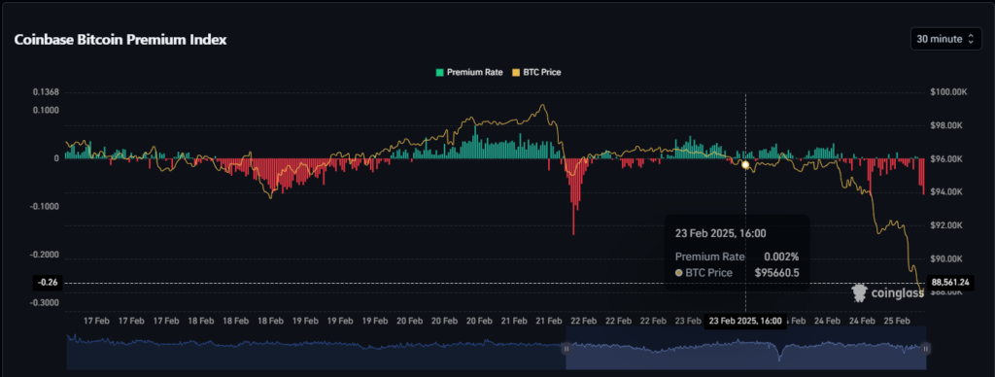The image size is (995, 377).
Task: Grab the right handle of range selector
Action: pos(925,349)
